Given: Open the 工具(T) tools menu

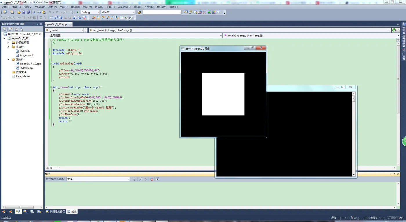Looking at the screenshot, I should tap(110, 7).
